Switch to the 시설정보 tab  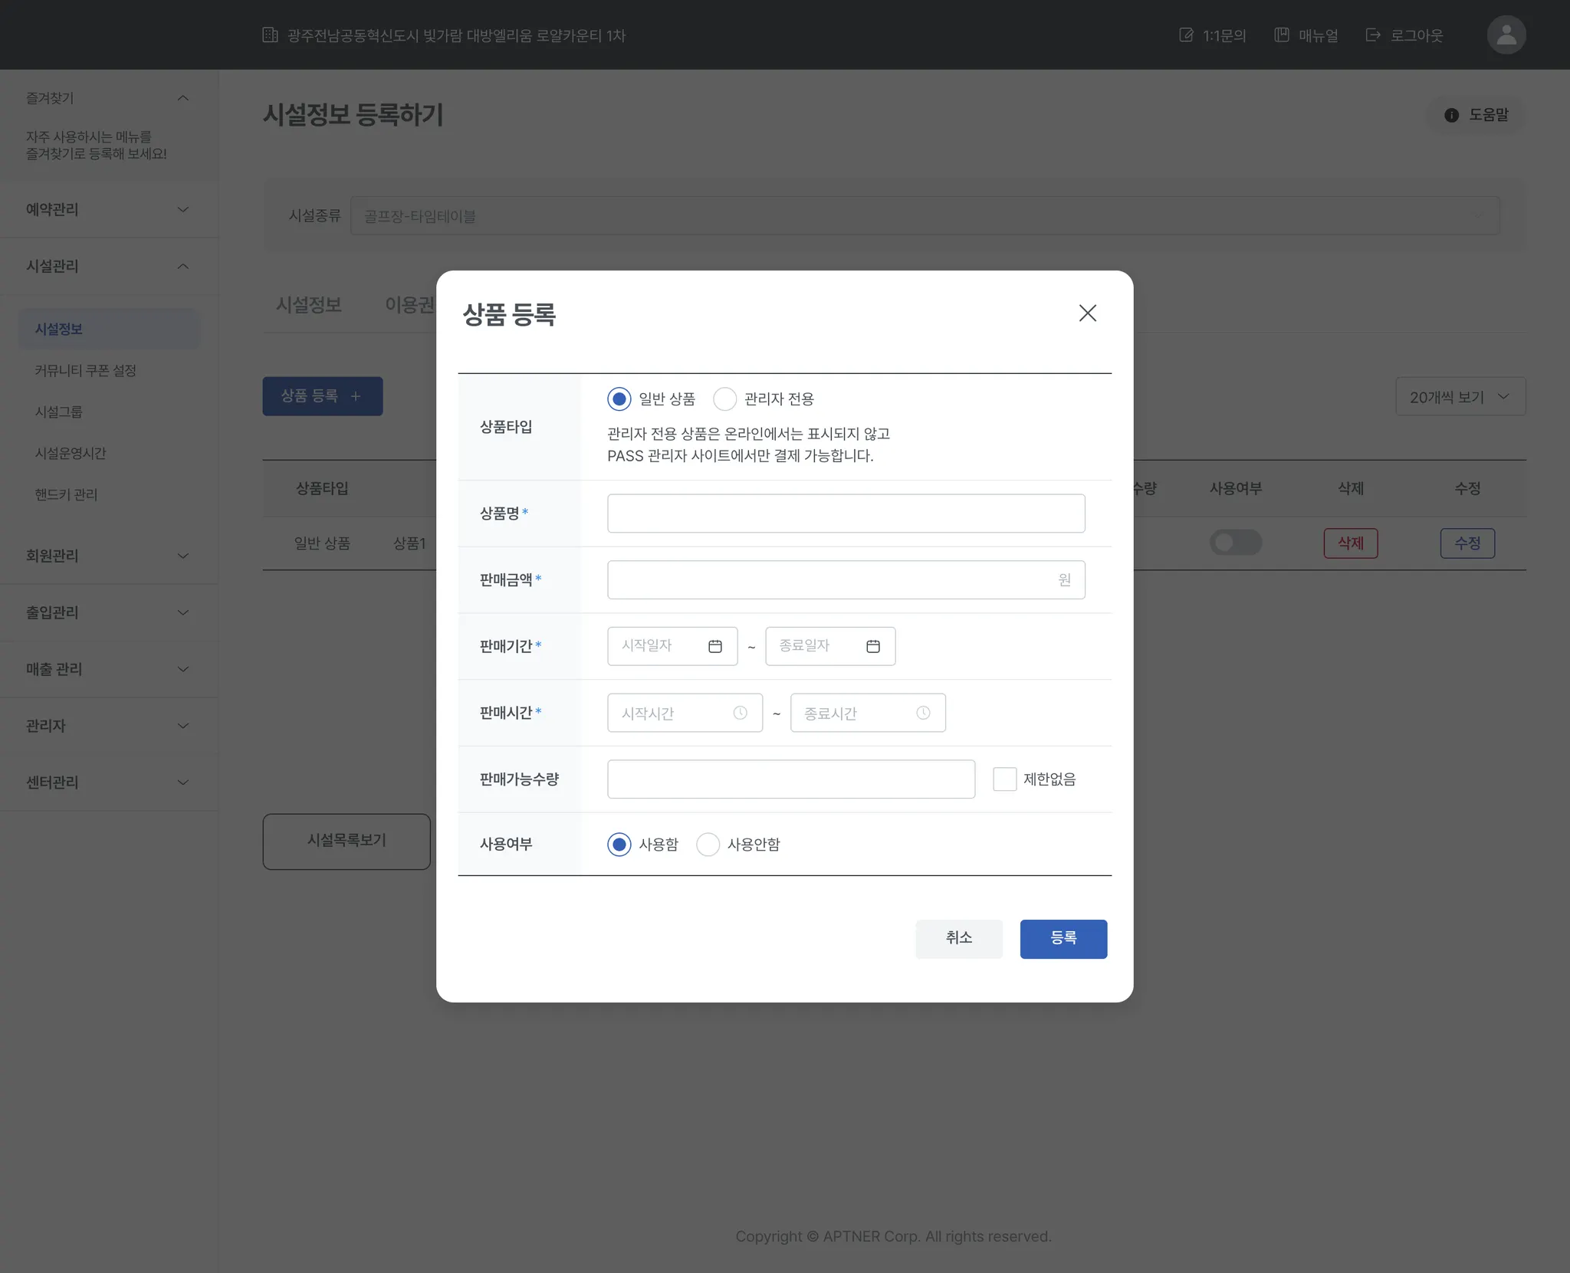pyautogui.click(x=308, y=304)
